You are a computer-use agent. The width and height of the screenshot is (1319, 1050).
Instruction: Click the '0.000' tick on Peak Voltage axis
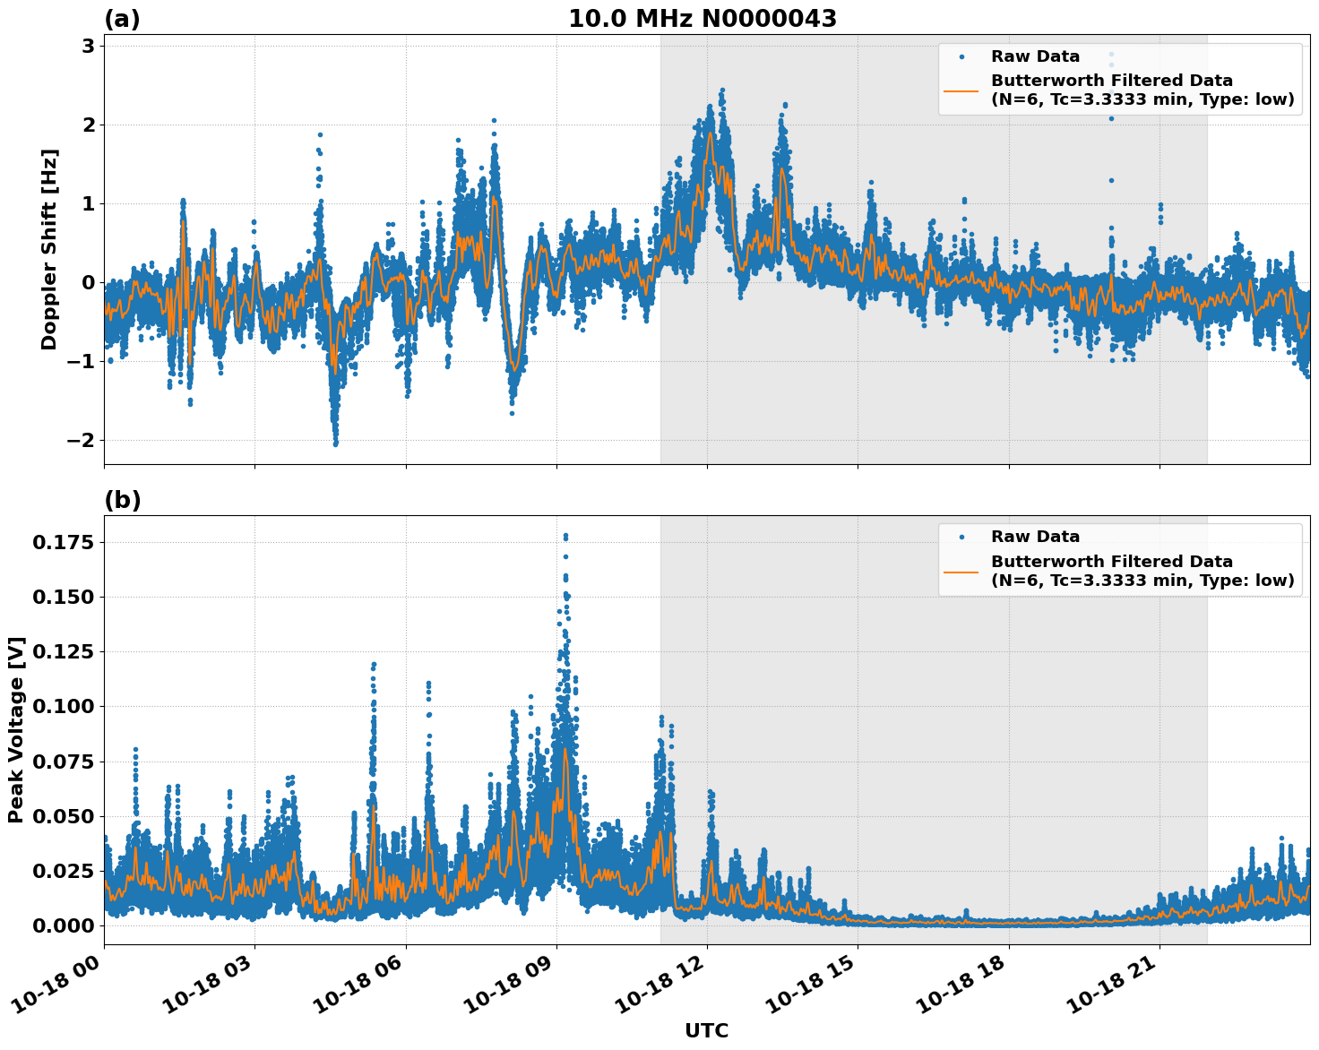tap(63, 925)
